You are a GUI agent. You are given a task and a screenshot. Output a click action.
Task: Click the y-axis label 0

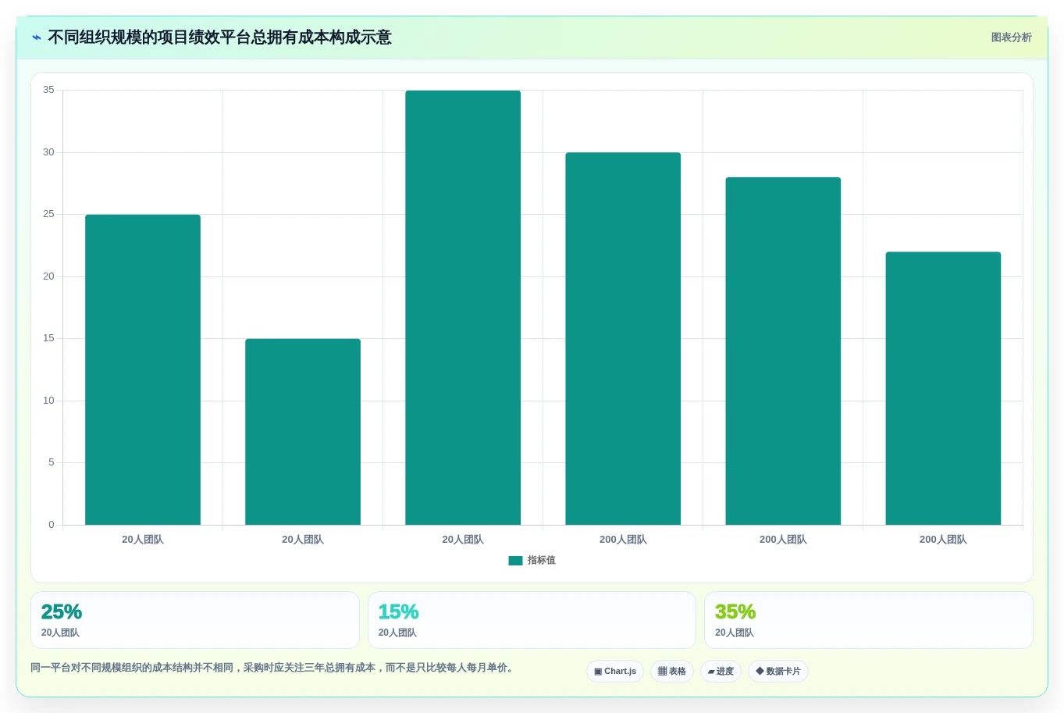pos(52,525)
